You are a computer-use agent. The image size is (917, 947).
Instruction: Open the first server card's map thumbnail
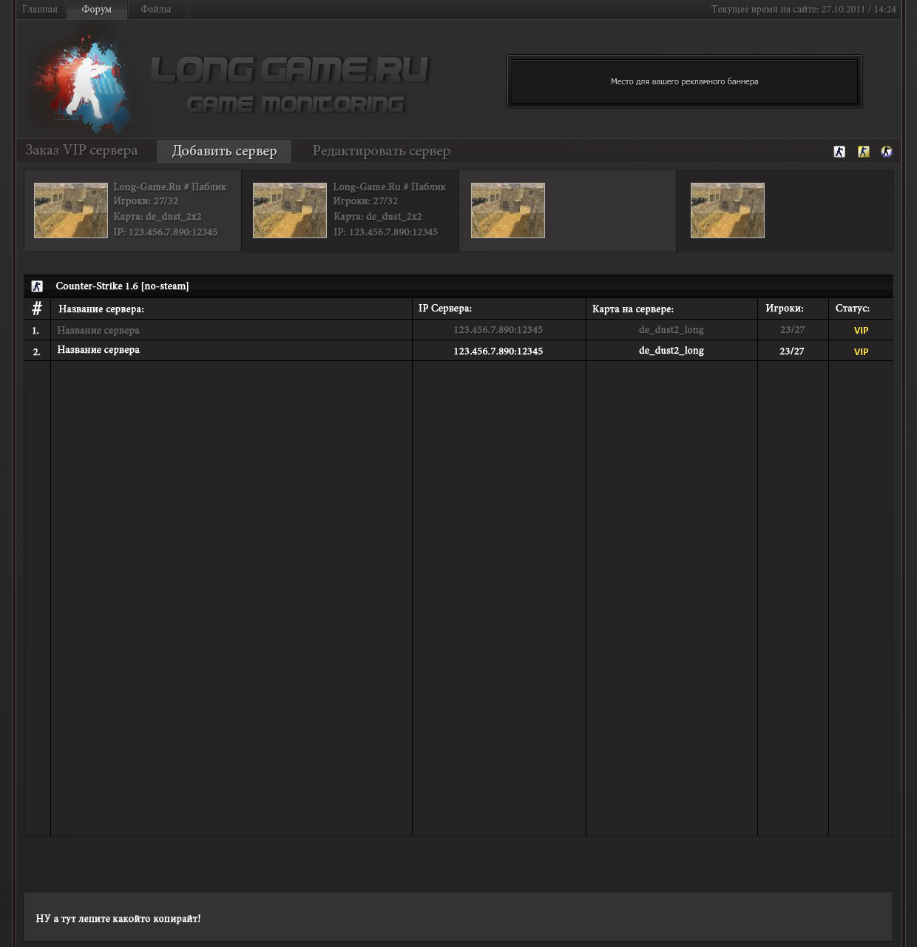point(71,211)
